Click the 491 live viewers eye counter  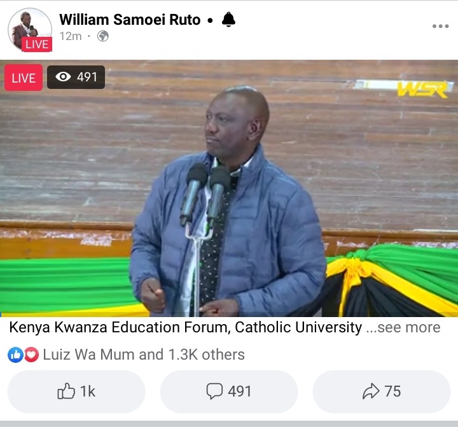coord(76,77)
